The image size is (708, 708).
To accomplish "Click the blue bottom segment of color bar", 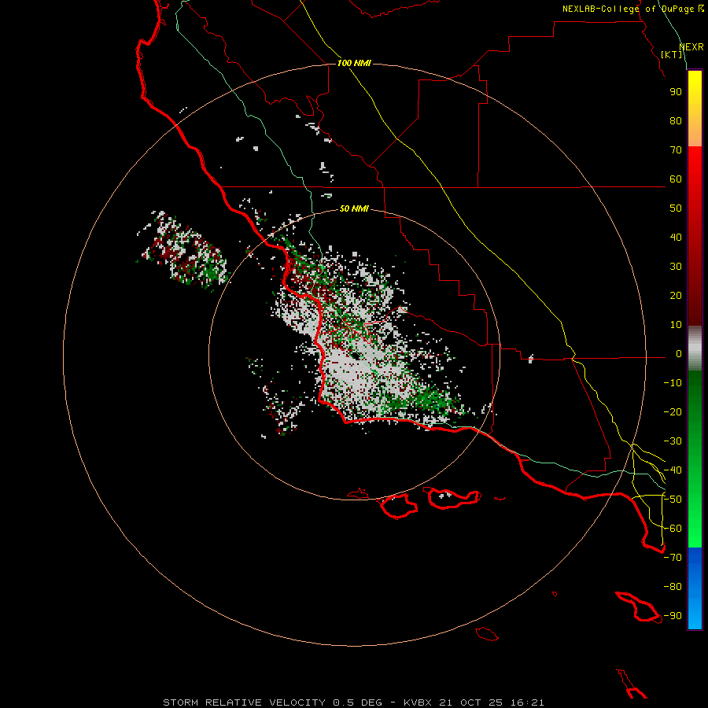I will tap(695, 588).
